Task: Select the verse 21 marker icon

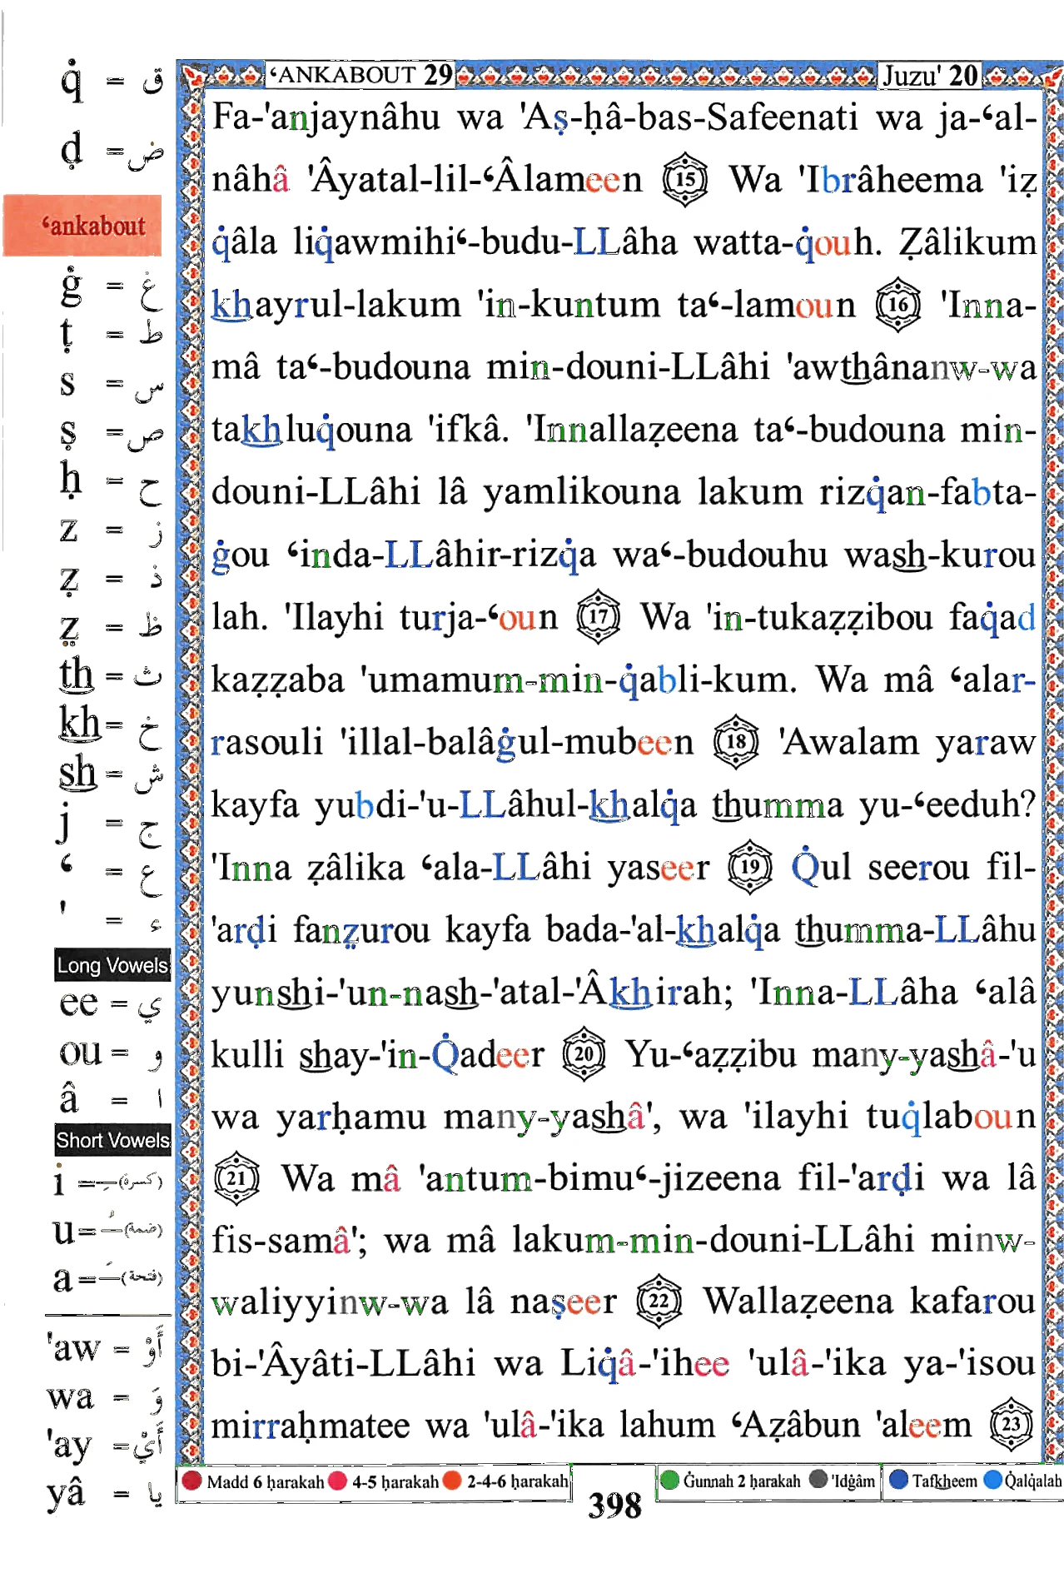Action: (x=236, y=1179)
